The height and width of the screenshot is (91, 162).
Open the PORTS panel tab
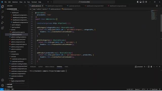click(x=66, y=67)
